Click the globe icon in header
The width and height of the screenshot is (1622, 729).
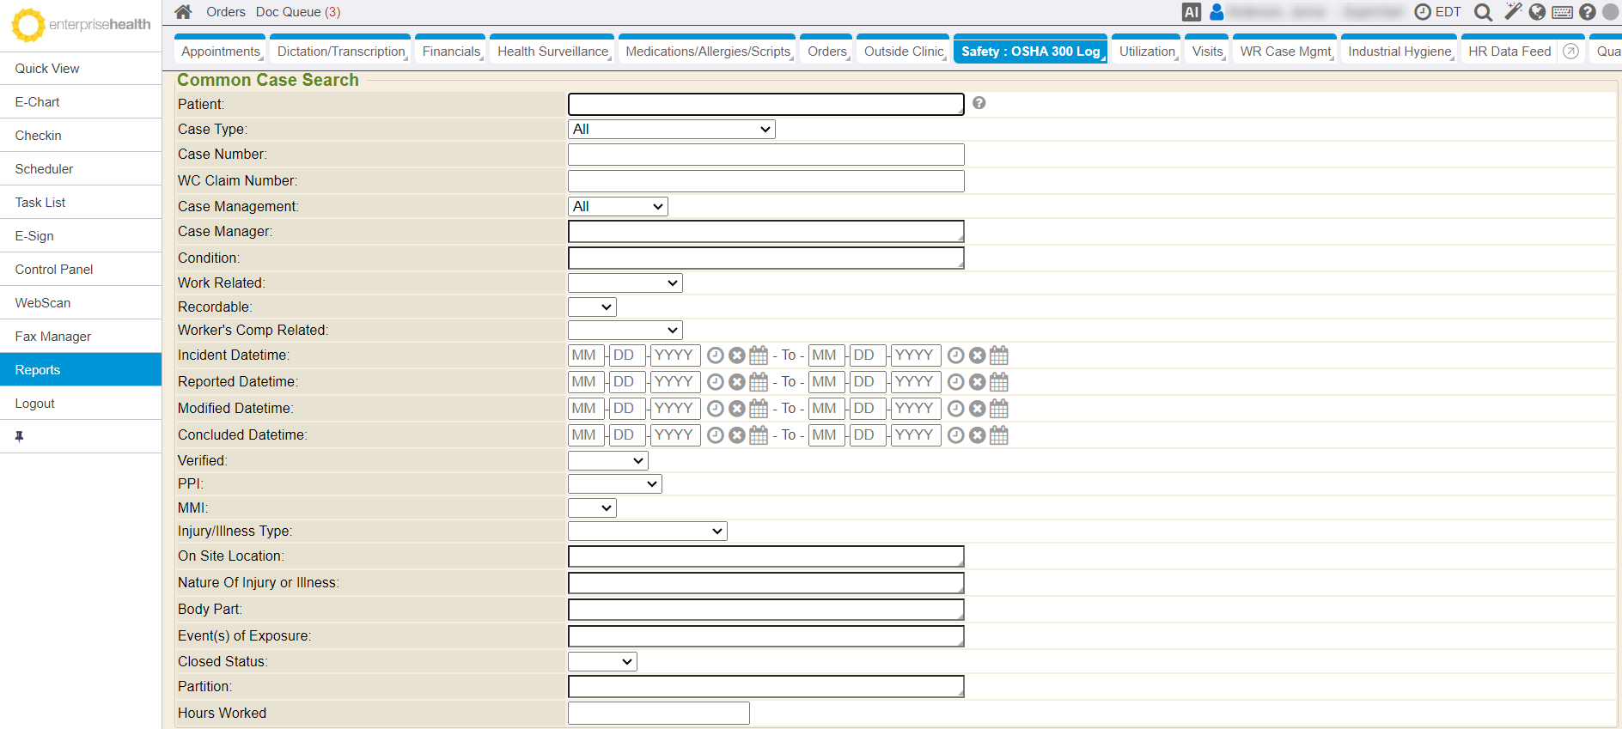coord(1538,12)
